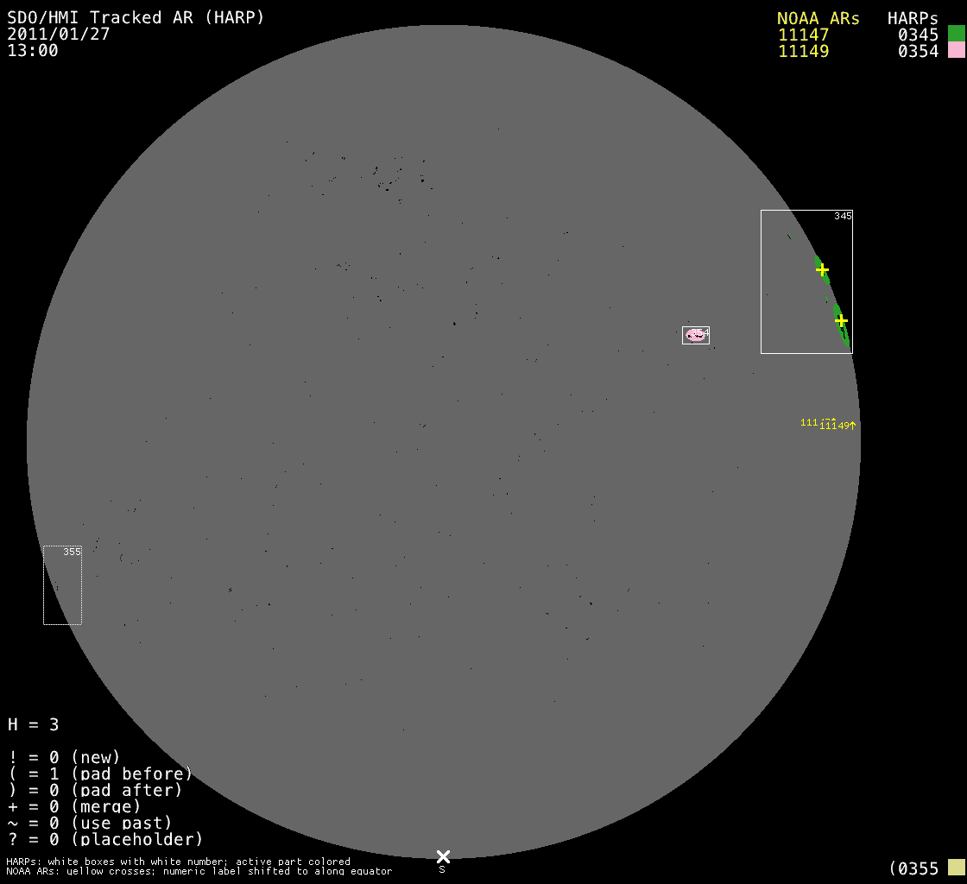
Task: Select NOAA AR 11147 in the legend
Action: [803, 35]
